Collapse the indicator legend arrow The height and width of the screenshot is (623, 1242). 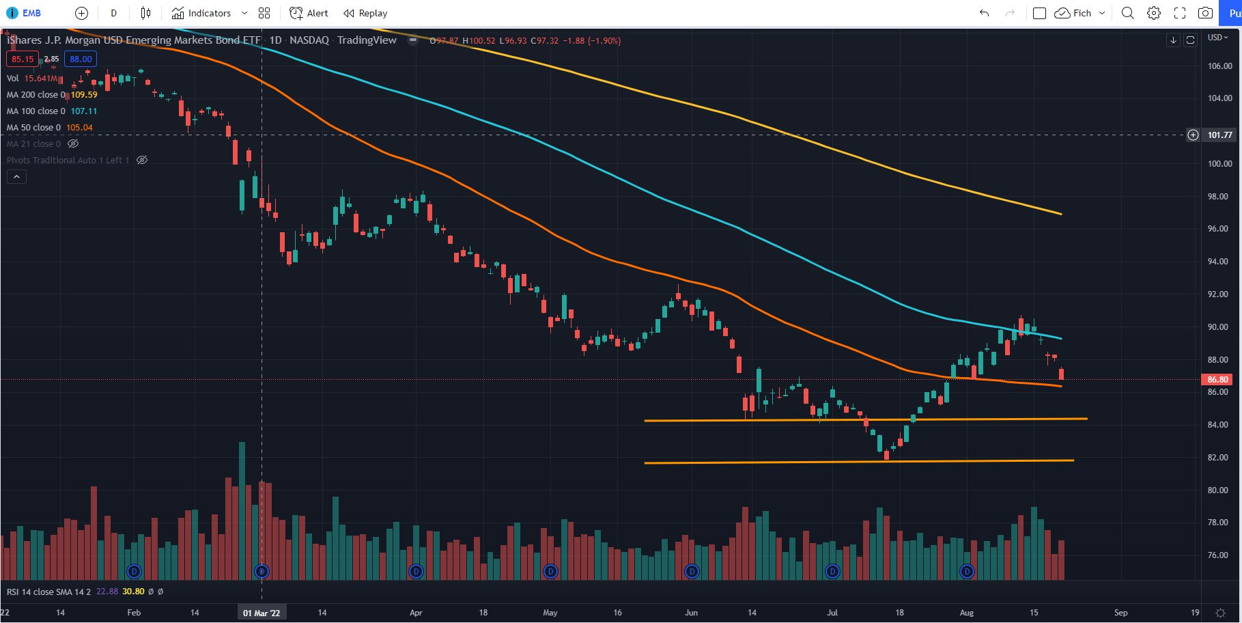pyautogui.click(x=16, y=177)
